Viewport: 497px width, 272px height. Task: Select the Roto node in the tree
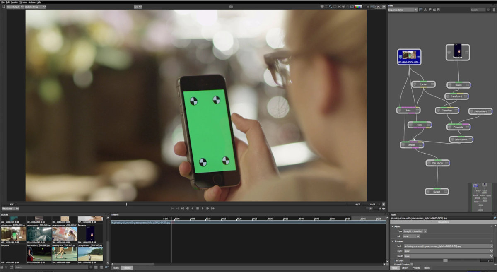point(420,125)
